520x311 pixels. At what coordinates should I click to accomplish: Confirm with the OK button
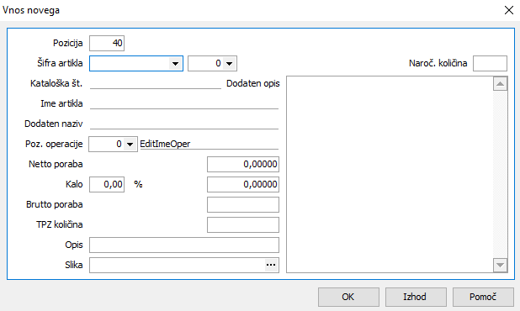point(348,297)
